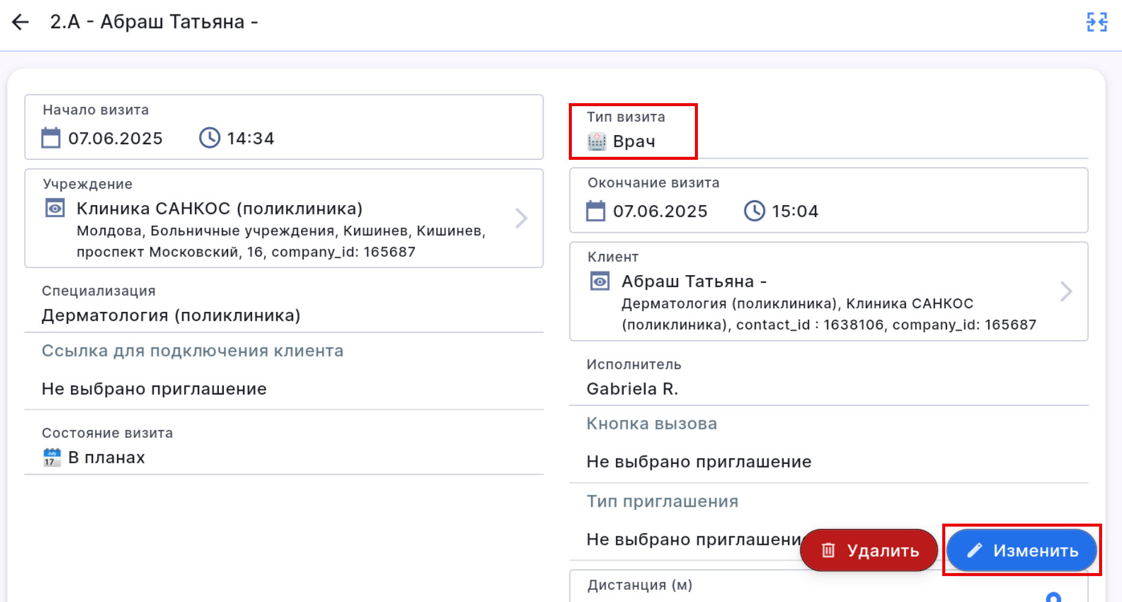Click the calendar icon in Окончание визита

595,211
